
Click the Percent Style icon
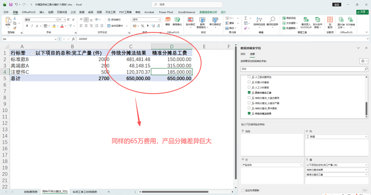142,26
